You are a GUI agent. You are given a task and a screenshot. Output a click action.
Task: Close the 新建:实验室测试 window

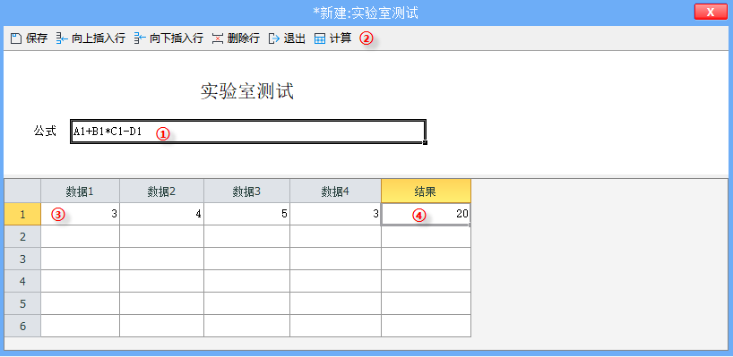(711, 13)
